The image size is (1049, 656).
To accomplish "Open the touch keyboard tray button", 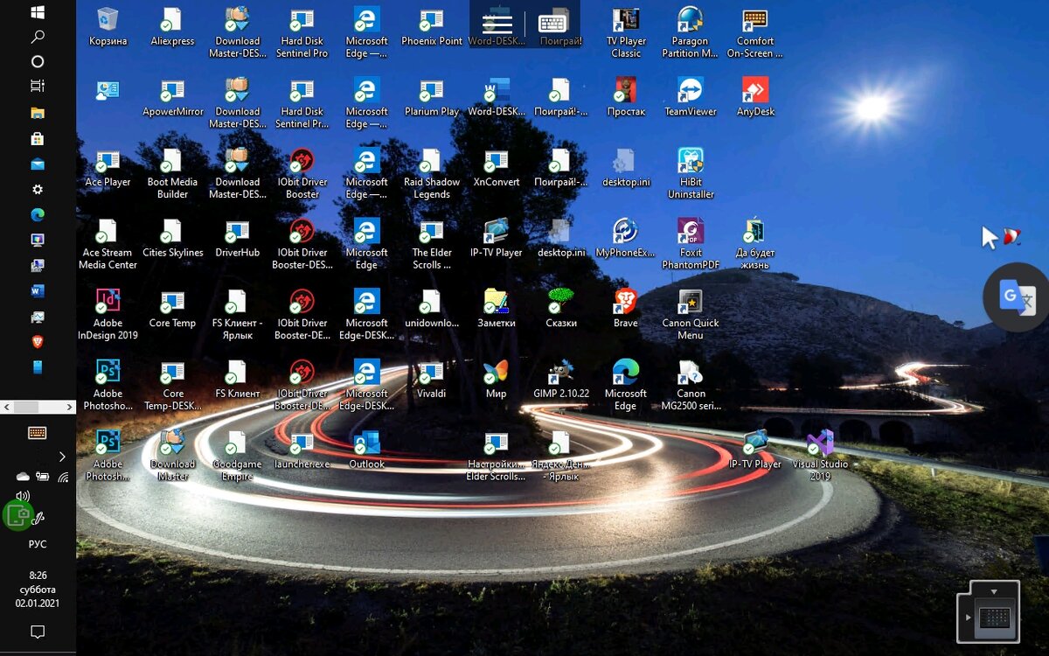I will [38, 432].
